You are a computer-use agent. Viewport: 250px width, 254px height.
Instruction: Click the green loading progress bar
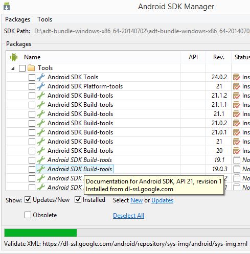click(40, 233)
